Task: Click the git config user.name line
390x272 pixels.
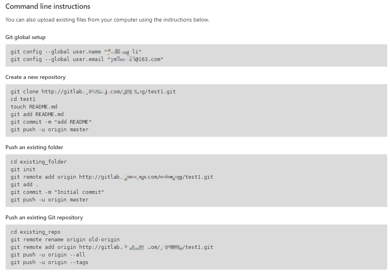Action: [x=76, y=51]
